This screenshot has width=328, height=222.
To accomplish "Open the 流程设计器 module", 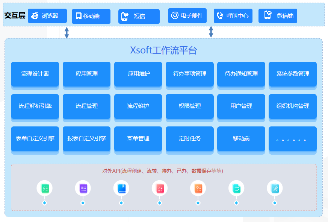I will pos(35,74).
